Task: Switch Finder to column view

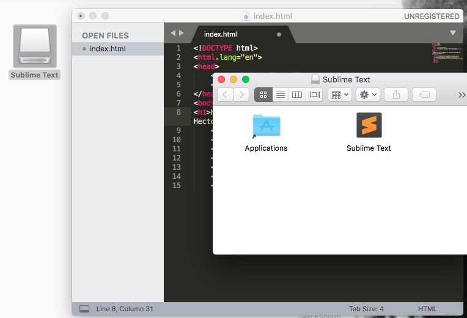Action: 297,95
